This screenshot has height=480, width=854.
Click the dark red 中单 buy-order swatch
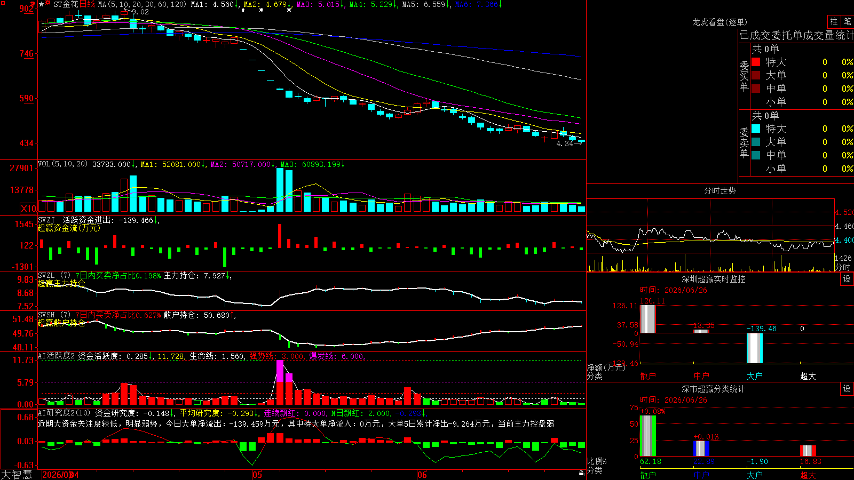pos(756,89)
